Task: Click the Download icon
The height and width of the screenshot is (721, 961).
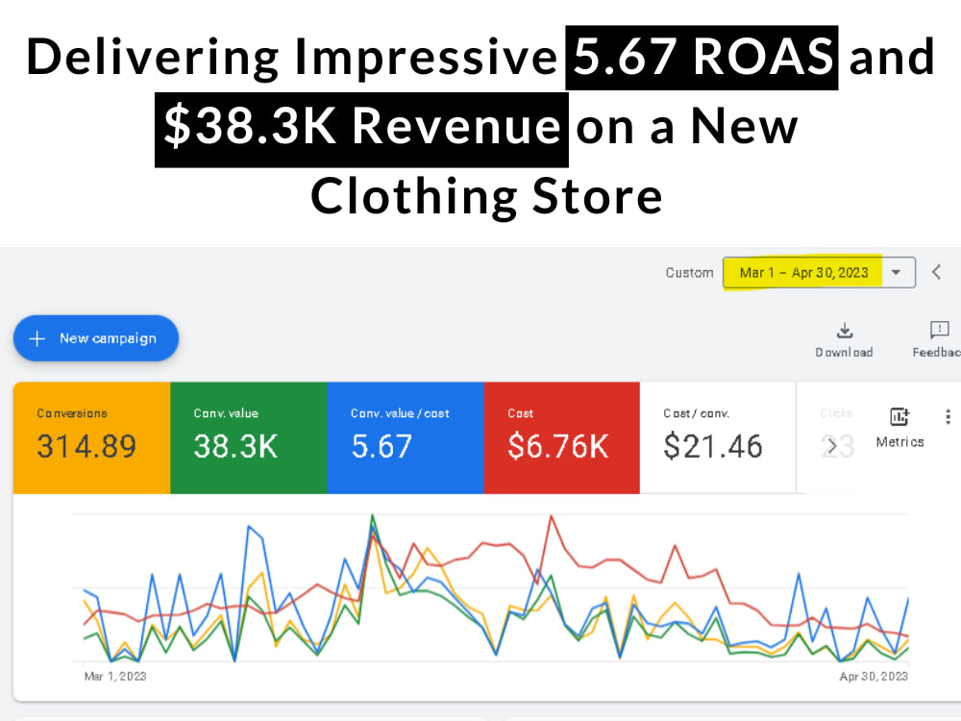Action: click(x=845, y=331)
